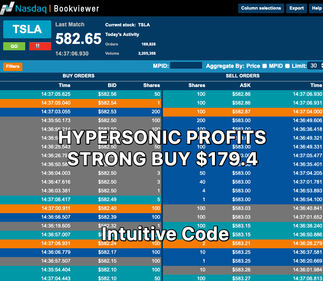Pause the feed with the red pause button
Image resolution: width=323 pixels, height=281 pixels.
[x=40, y=46]
